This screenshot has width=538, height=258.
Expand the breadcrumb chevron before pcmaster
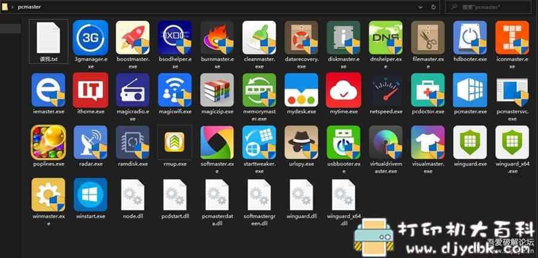tap(13, 7)
